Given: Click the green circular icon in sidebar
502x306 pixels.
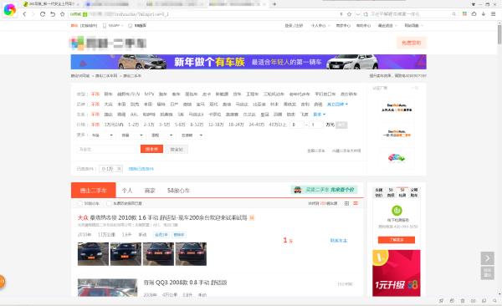Looking at the screenshot, I should pos(397,211).
